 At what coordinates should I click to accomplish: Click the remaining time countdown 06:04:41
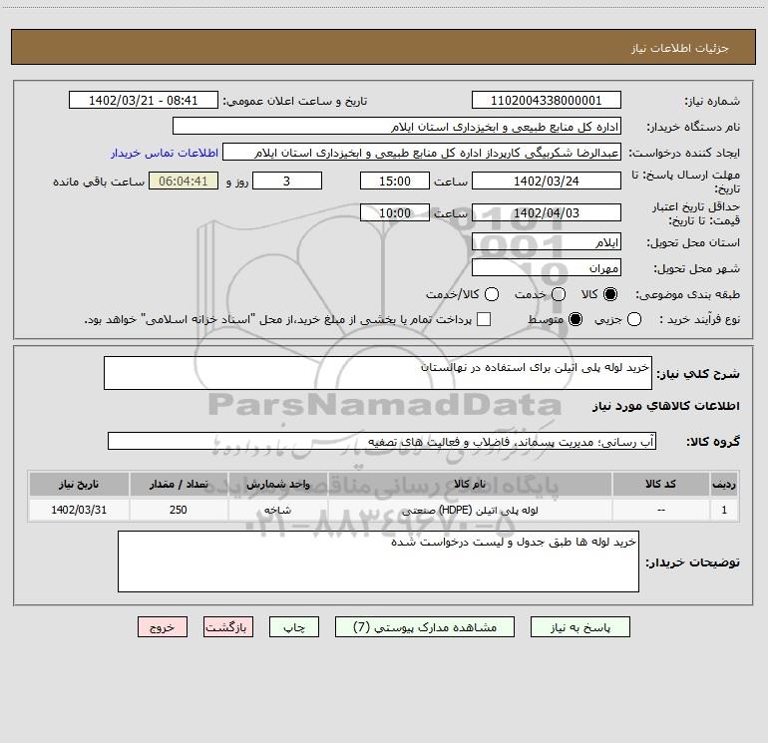(184, 182)
